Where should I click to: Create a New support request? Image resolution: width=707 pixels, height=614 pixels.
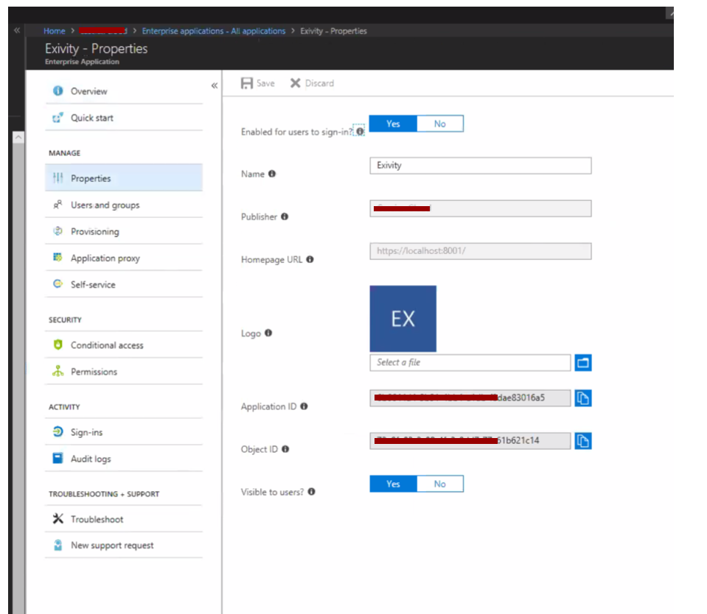[124, 545]
